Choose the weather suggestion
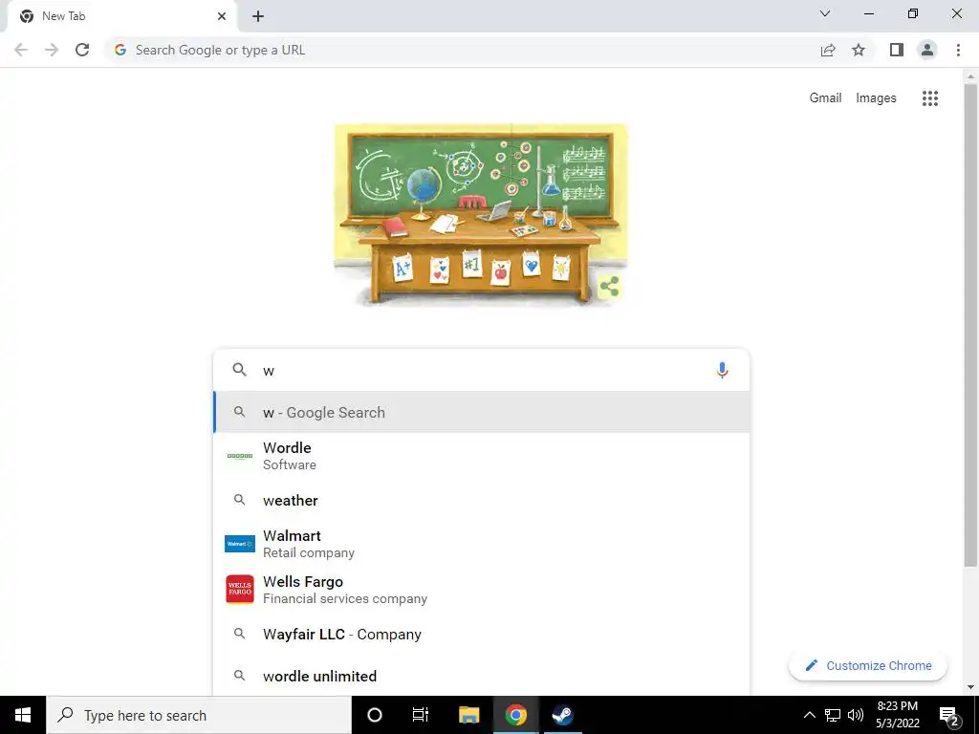This screenshot has width=979, height=734. 482,500
